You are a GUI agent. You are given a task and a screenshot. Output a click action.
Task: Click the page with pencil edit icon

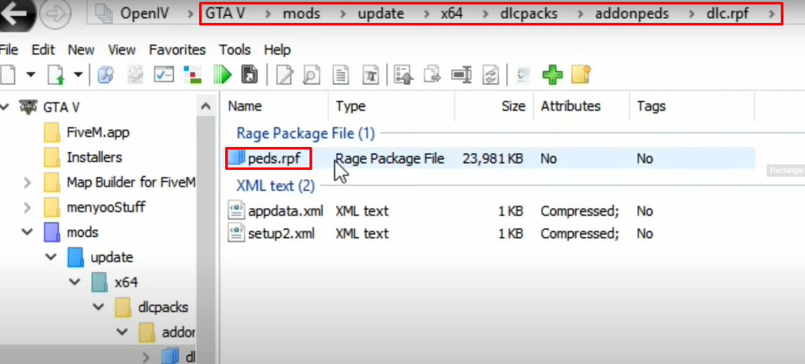[x=284, y=75]
